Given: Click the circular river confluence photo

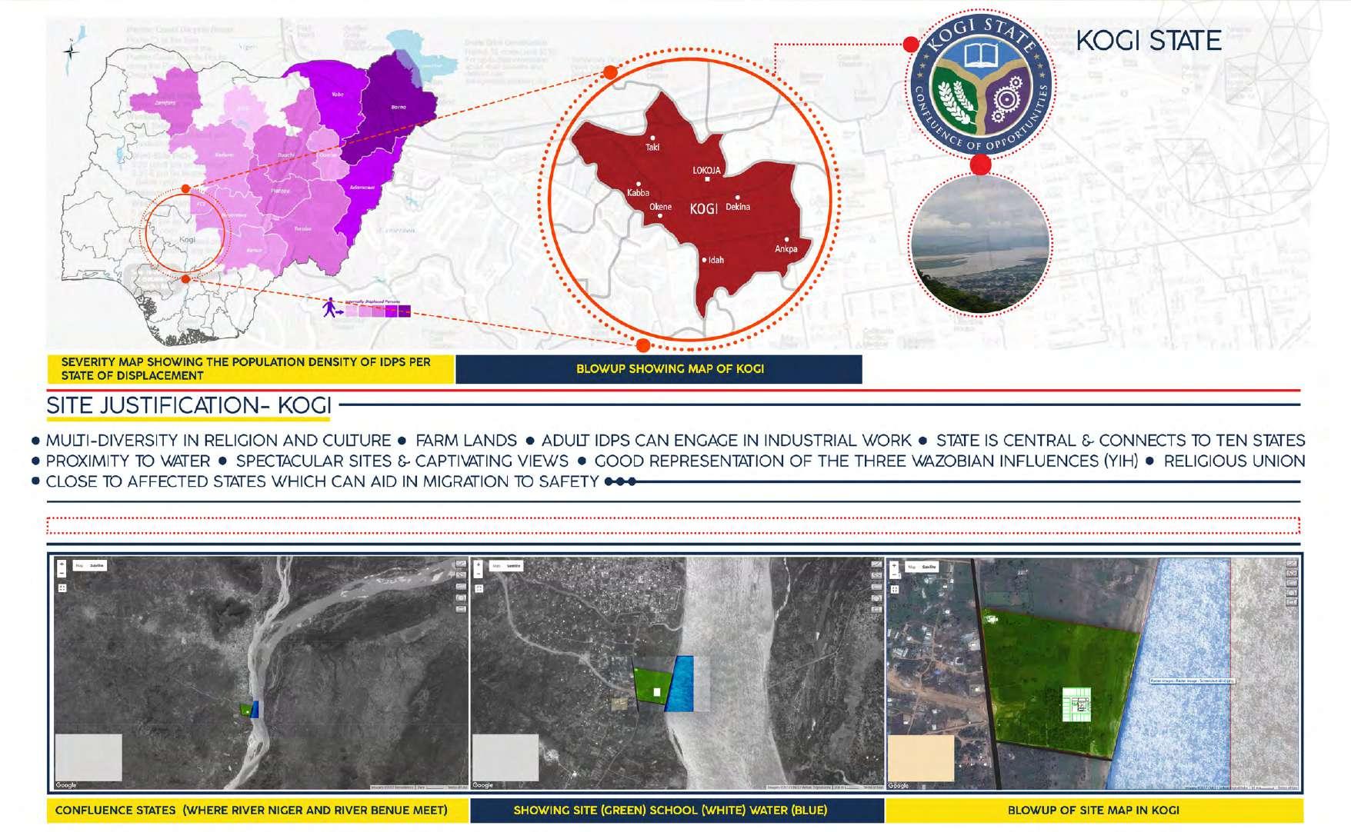Looking at the screenshot, I should point(980,245).
